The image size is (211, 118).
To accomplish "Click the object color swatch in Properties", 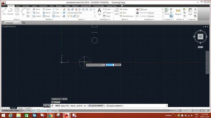I will 140,10.
